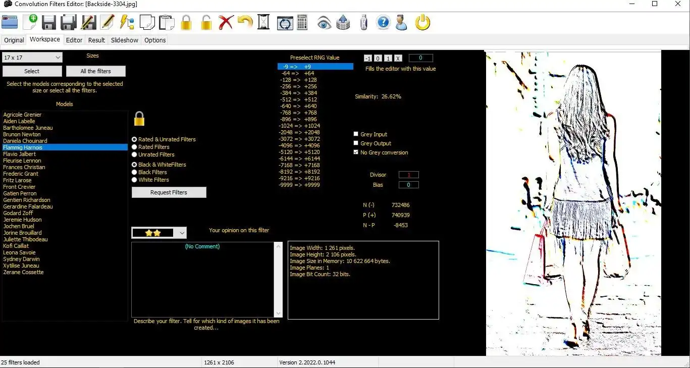
Task: Click the X fill value button
Action: point(398,58)
